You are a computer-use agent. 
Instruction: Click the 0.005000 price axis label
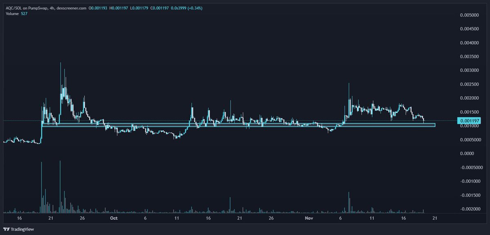(470, 15)
